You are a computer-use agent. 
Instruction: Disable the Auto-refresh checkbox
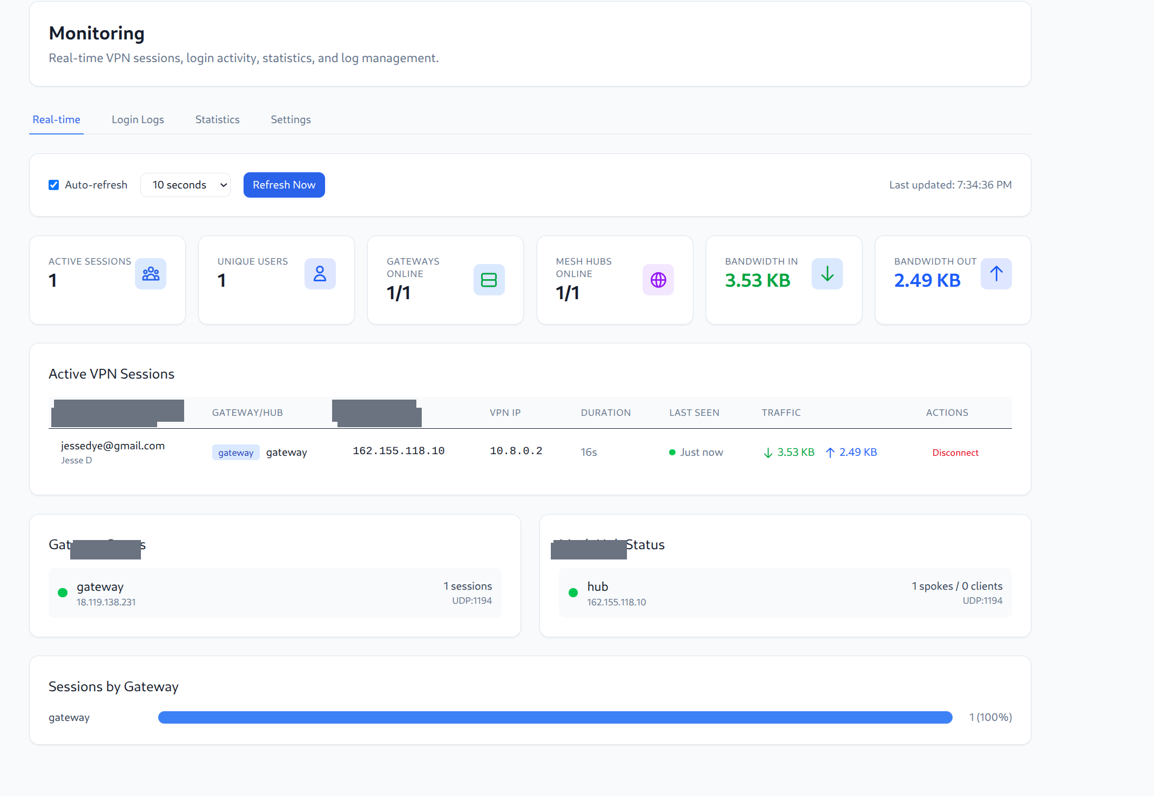point(53,184)
